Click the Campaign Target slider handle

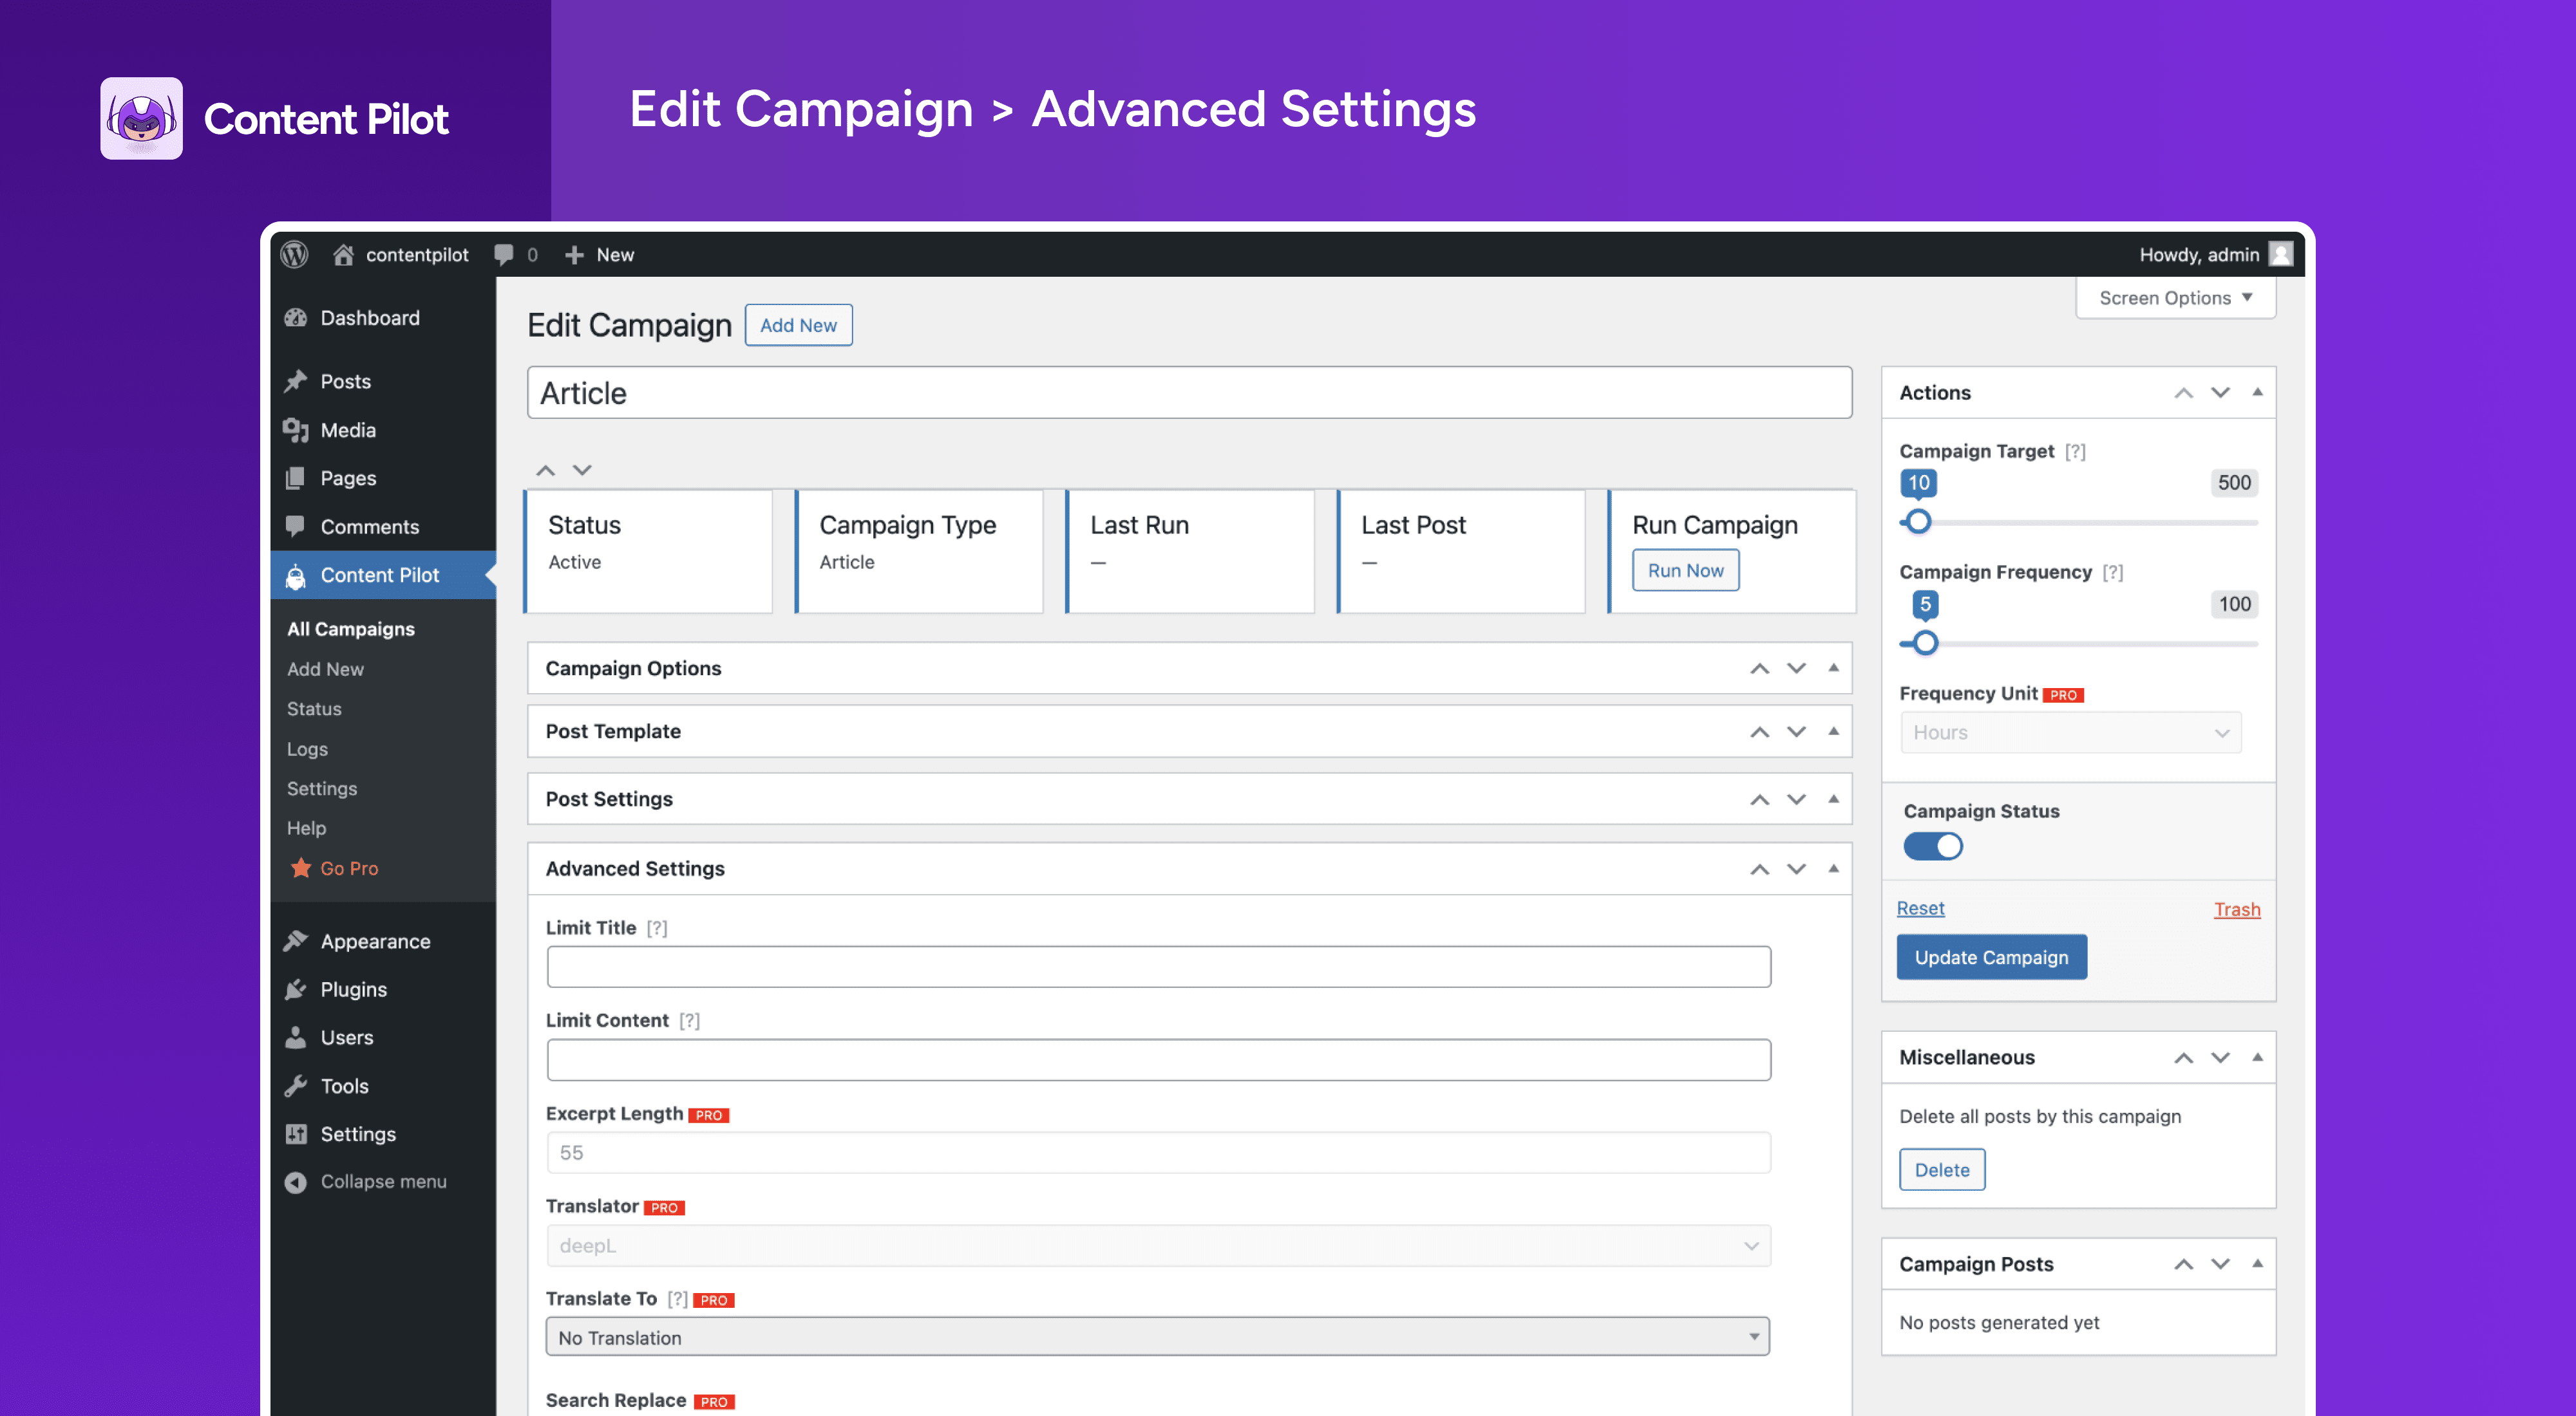(1918, 521)
